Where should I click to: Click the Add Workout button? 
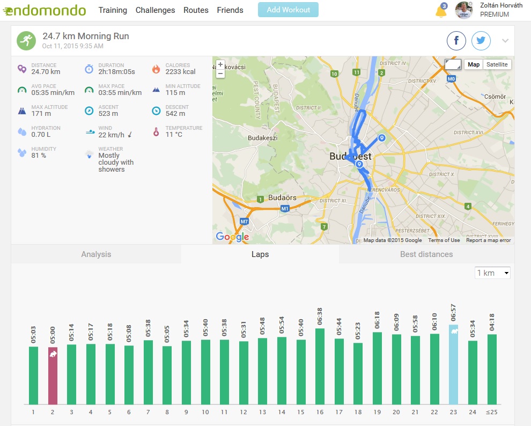click(x=288, y=10)
